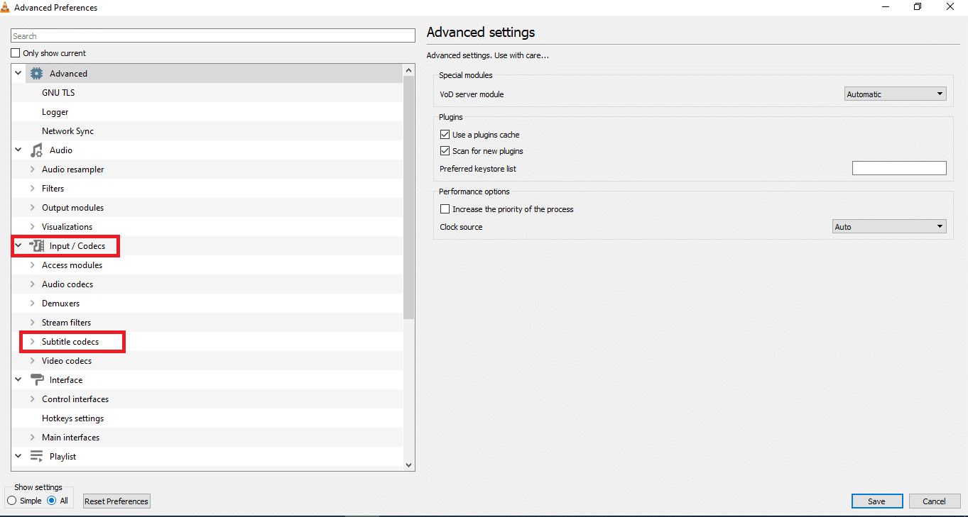Click the tree scrollbar up arrow
Viewport: 968px width, 517px height.
pyautogui.click(x=408, y=70)
